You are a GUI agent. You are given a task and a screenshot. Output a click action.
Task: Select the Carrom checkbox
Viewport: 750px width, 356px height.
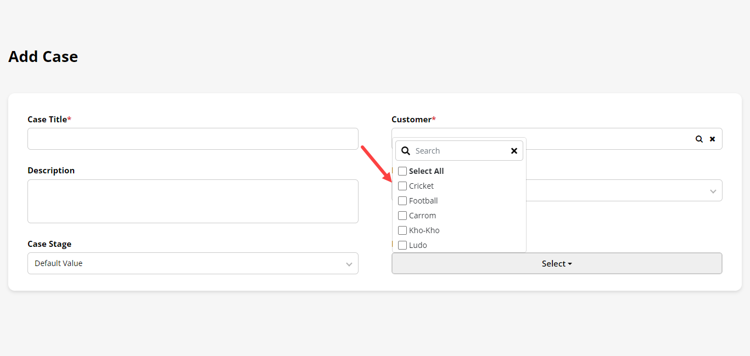tap(402, 216)
